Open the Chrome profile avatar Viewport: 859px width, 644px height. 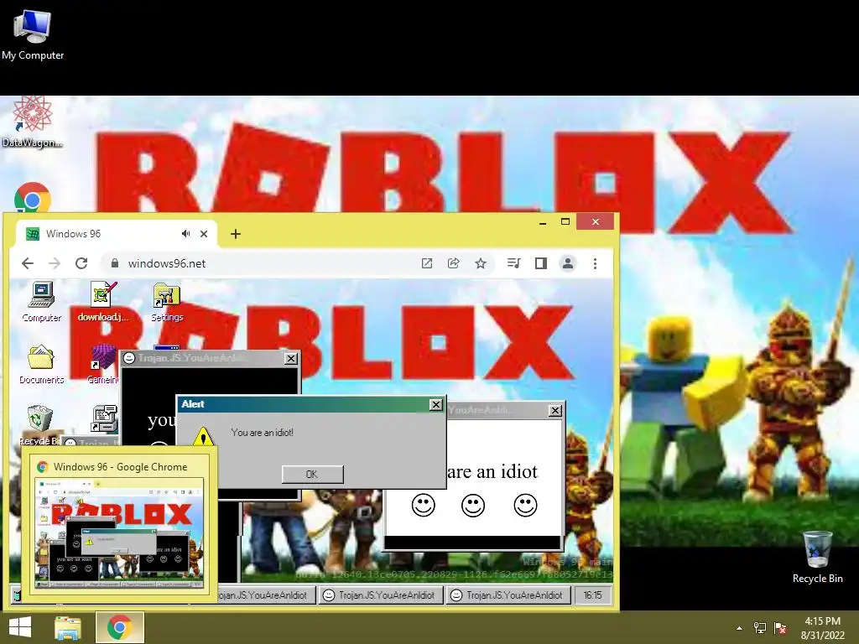click(568, 263)
